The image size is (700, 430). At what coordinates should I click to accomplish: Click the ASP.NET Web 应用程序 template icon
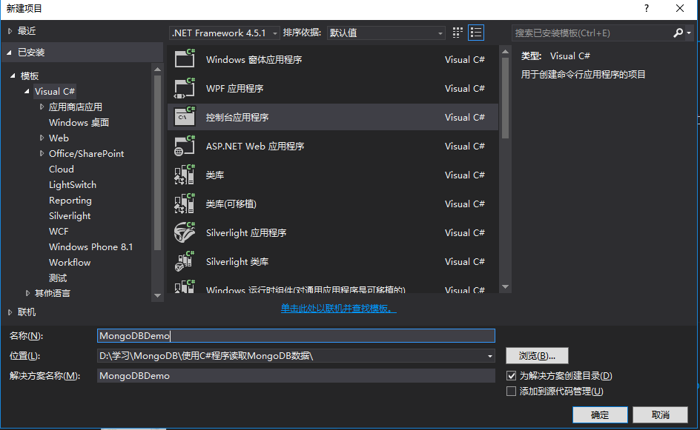point(185,146)
